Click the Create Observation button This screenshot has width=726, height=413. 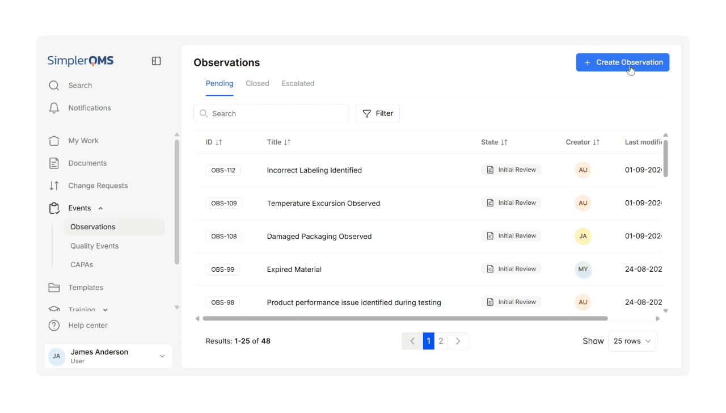tap(623, 62)
